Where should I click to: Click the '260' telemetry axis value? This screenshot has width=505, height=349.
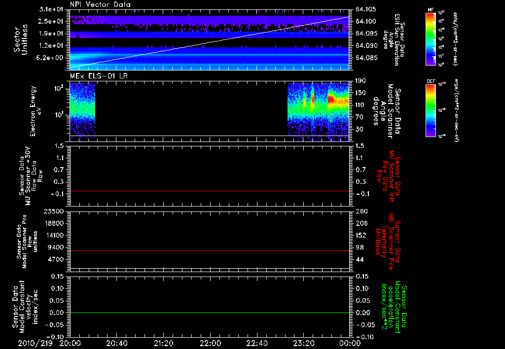click(361, 211)
